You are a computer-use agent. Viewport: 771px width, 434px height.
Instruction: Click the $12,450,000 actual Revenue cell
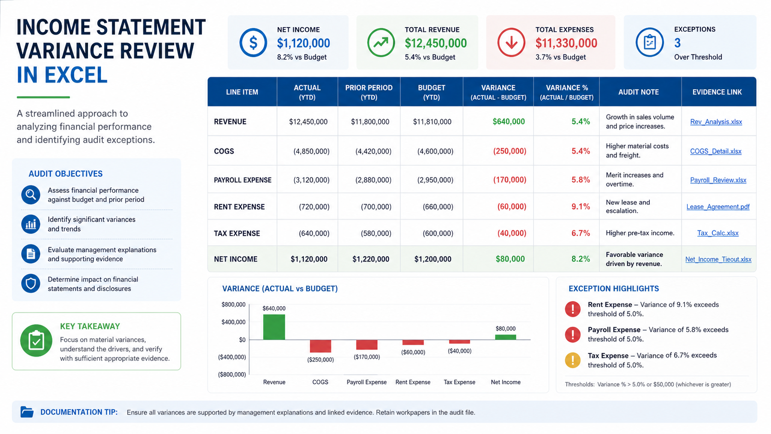click(308, 122)
